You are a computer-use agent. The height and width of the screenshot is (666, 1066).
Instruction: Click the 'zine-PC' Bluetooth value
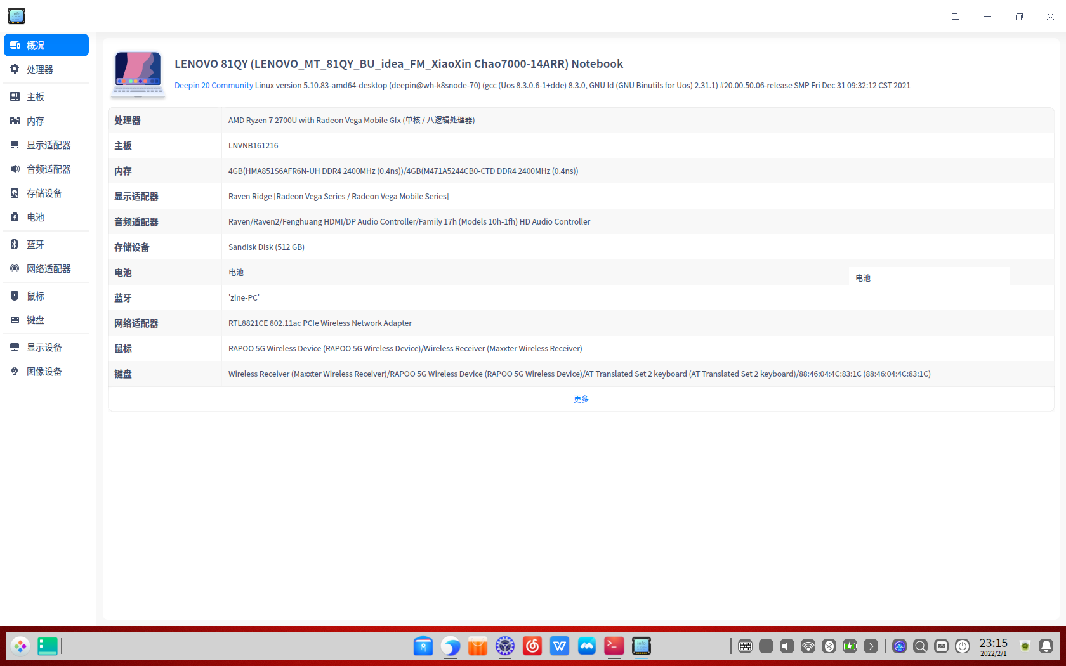[244, 297]
